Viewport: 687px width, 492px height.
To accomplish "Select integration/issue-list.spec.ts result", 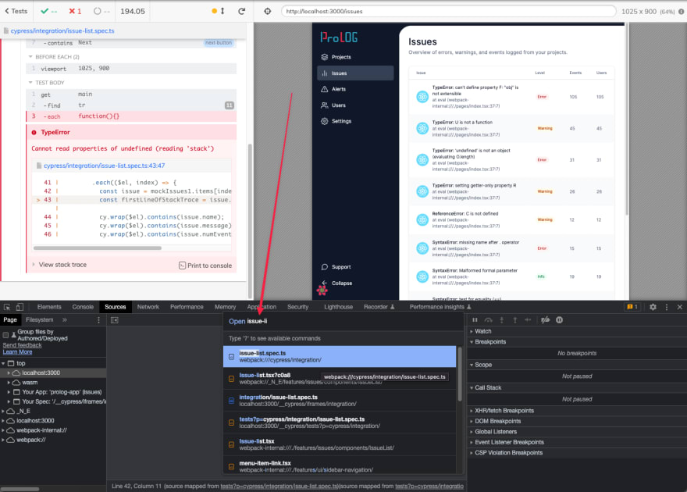I will pyautogui.click(x=340, y=401).
